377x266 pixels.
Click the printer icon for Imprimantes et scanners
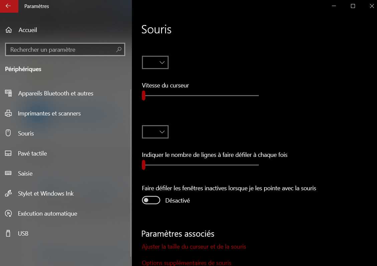point(8,113)
